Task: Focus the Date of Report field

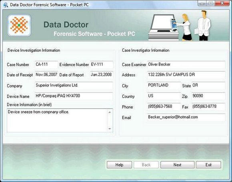Action: (102, 75)
